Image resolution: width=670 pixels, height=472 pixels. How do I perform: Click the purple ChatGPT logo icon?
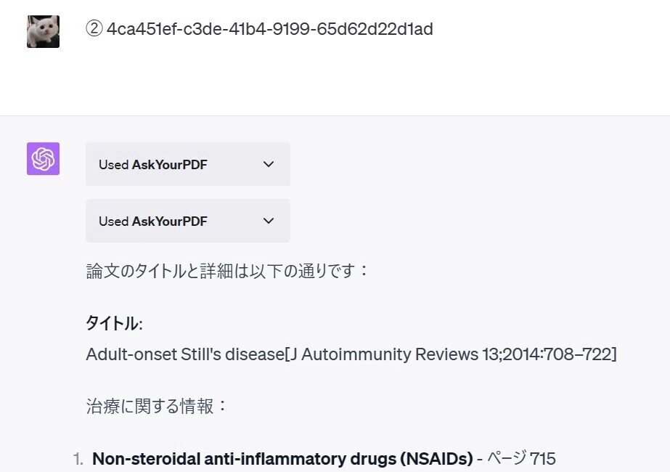pyautogui.click(x=43, y=158)
